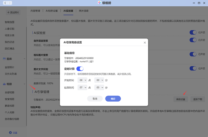Open 全部照片 in the sidebar

[x=10, y=67]
